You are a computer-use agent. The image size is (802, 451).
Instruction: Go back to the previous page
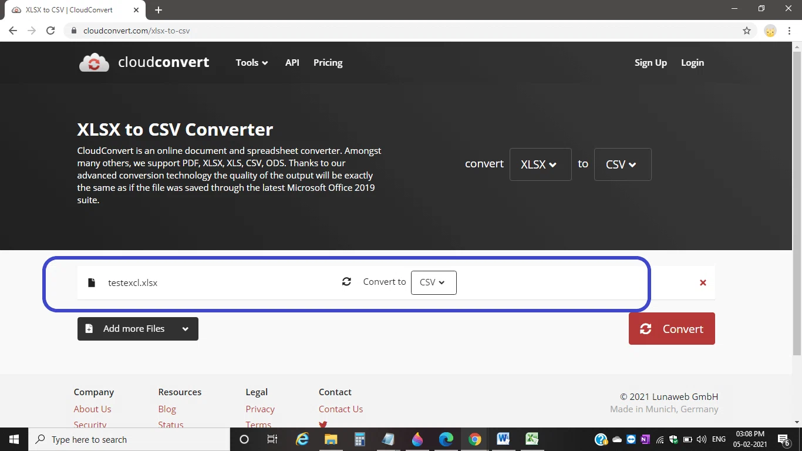click(x=13, y=31)
